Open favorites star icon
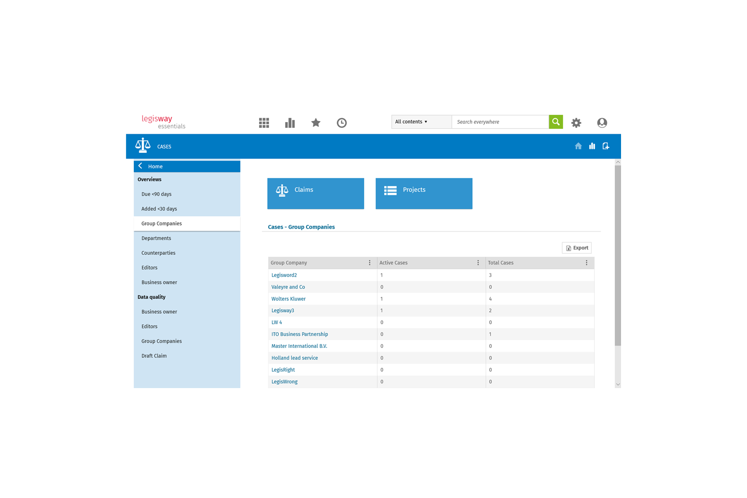The height and width of the screenshot is (498, 747). pyautogui.click(x=316, y=123)
